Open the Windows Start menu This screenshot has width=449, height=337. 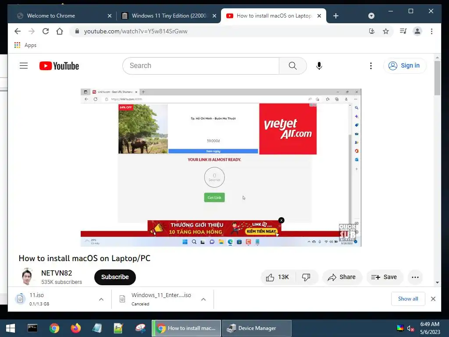click(x=11, y=328)
